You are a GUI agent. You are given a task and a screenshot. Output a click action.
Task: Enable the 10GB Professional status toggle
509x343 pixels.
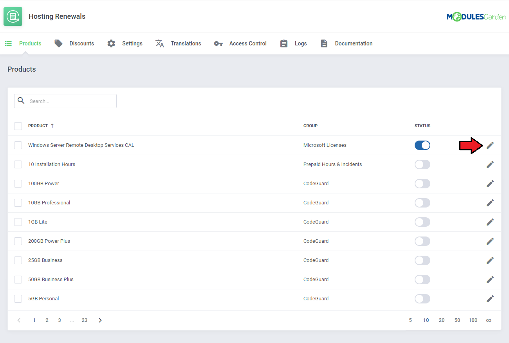(422, 203)
